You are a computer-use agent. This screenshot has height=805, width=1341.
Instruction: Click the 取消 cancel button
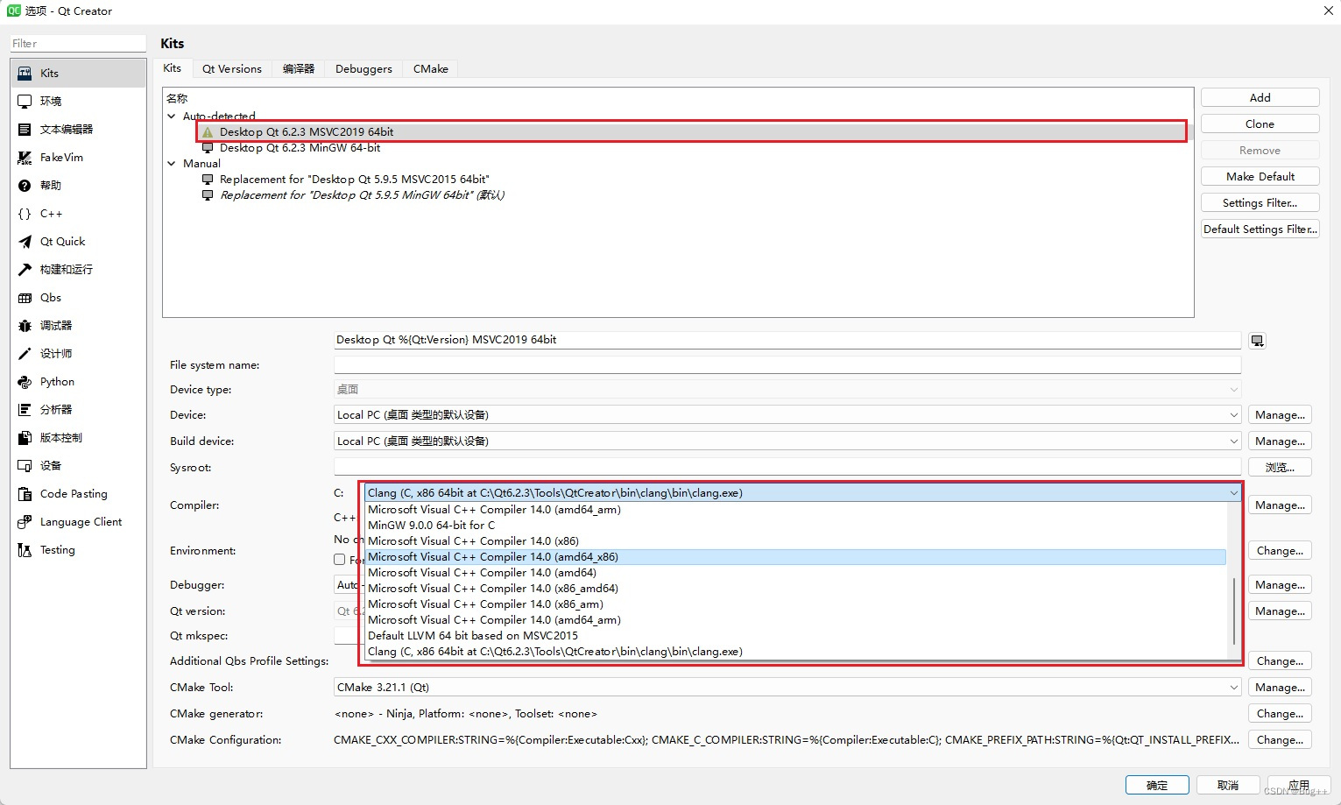(1228, 786)
